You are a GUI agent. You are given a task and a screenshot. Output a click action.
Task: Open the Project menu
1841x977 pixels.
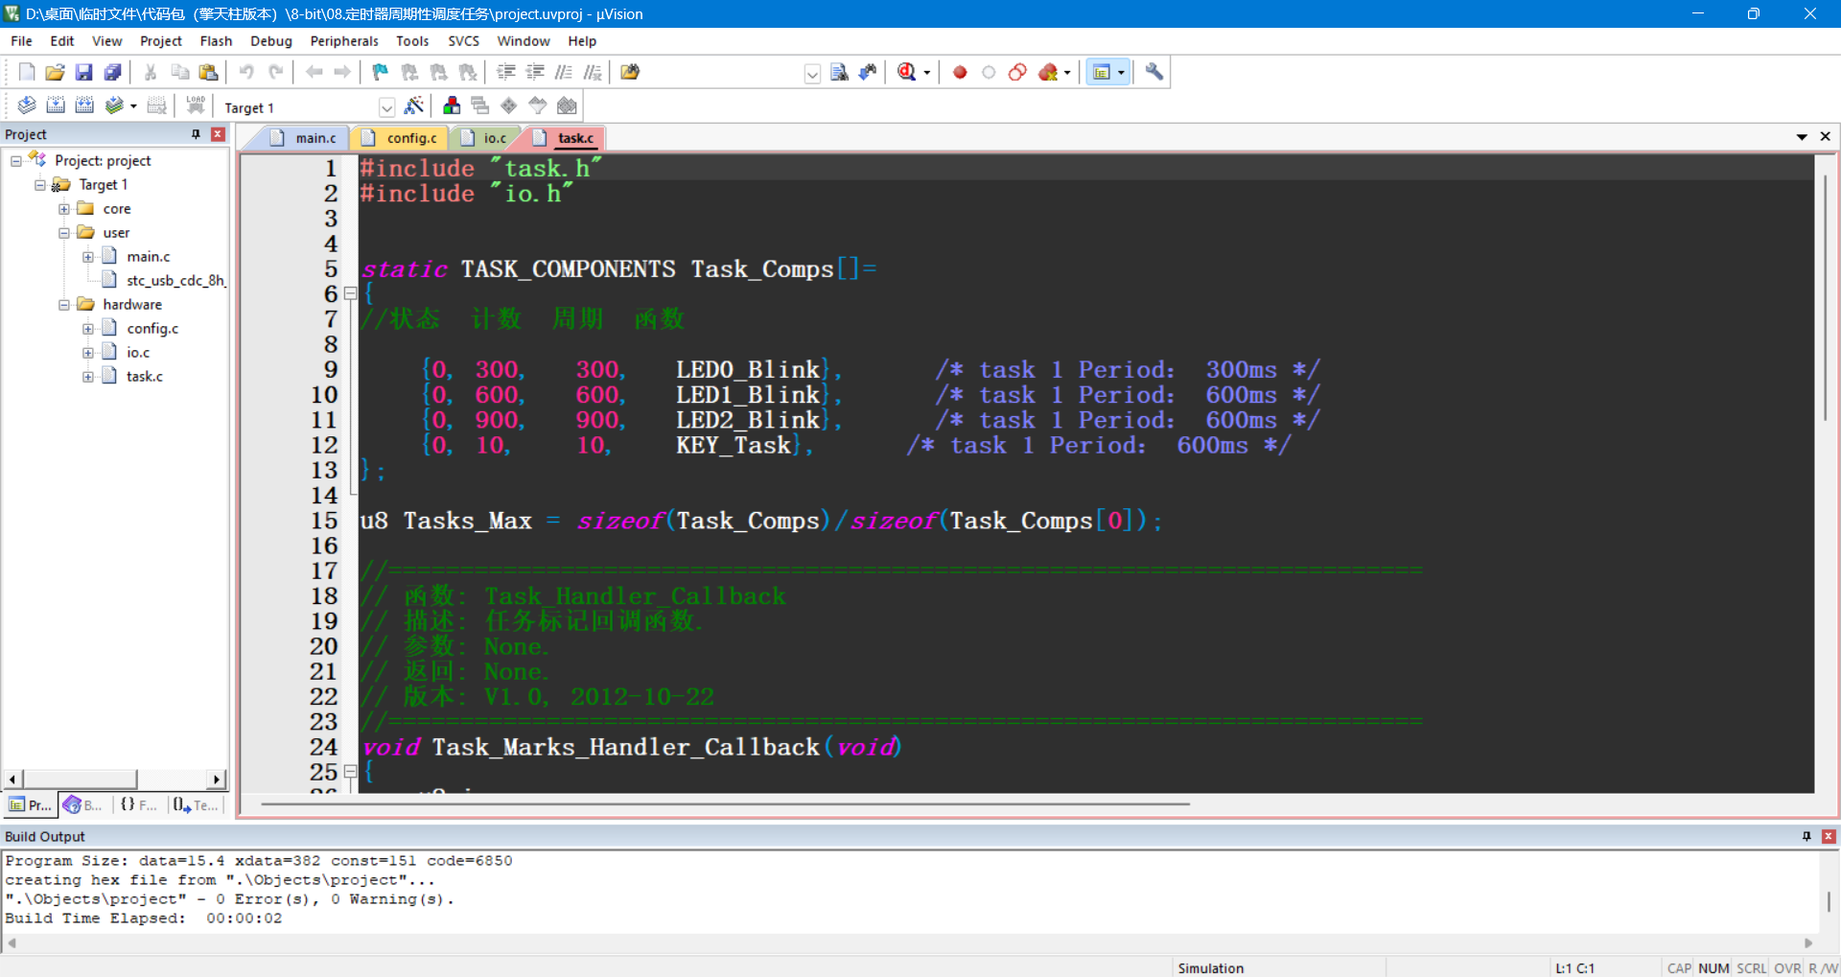[160, 41]
